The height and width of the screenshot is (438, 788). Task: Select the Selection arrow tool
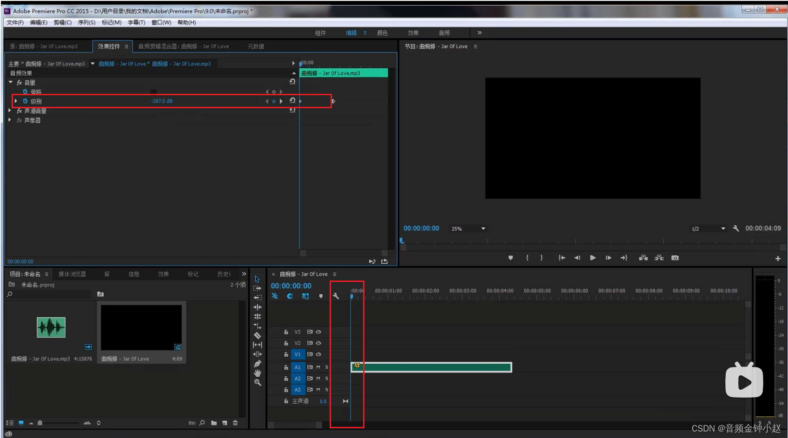(x=257, y=279)
